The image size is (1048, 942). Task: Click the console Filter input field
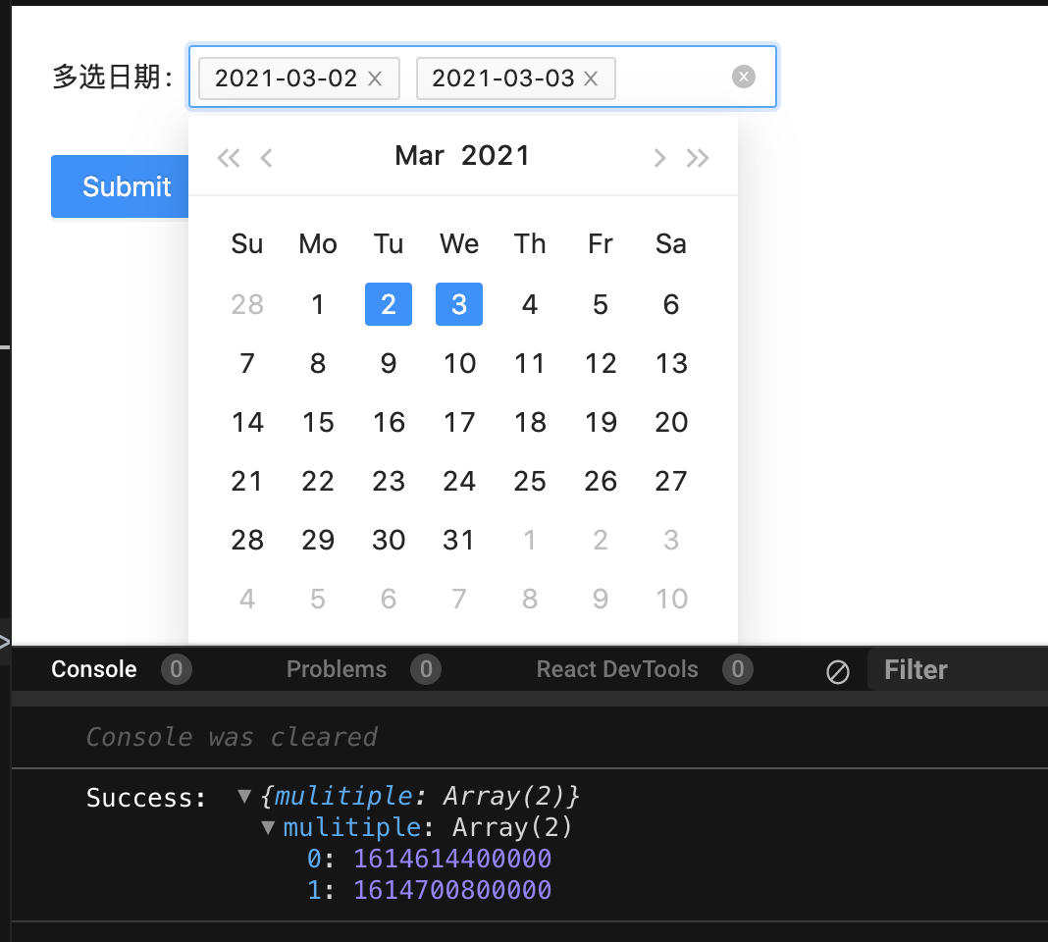(x=942, y=669)
